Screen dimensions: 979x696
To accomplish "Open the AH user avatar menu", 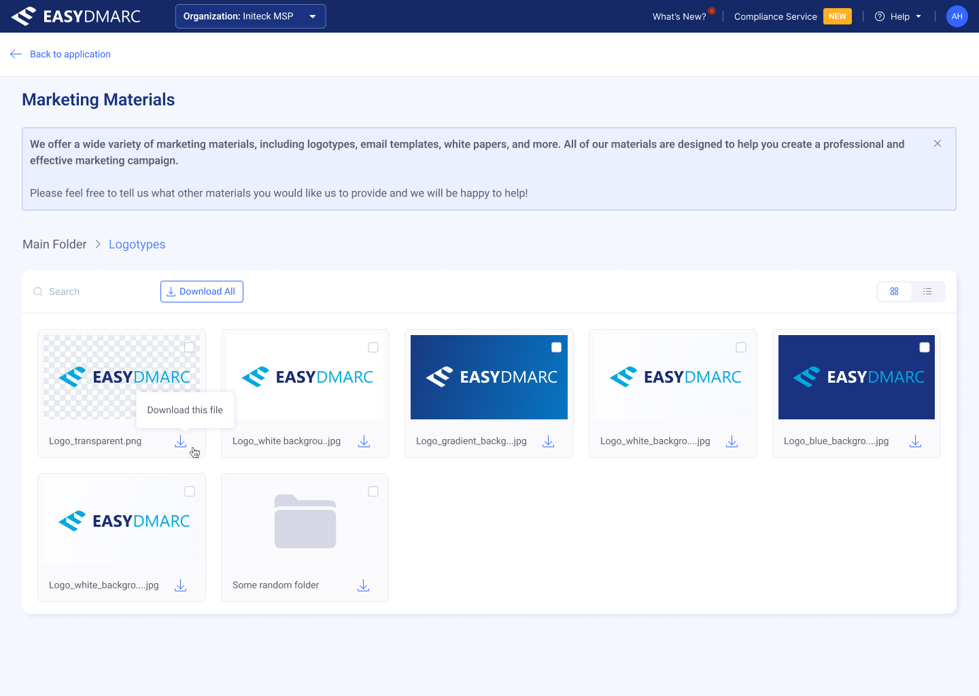I will 957,16.
